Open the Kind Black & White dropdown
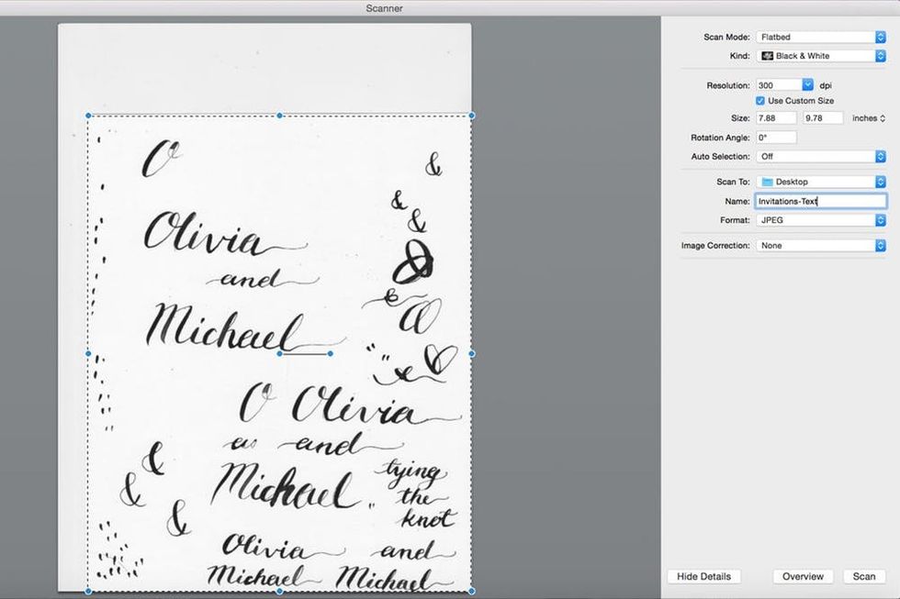 (x=820, y=56)
